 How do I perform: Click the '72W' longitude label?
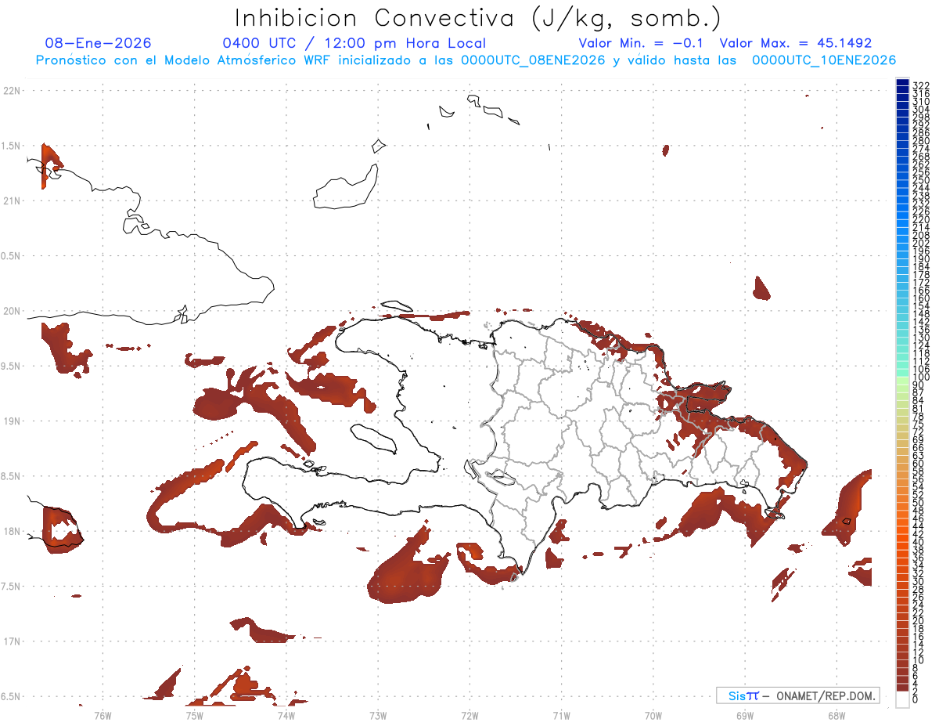pos(469,714)
